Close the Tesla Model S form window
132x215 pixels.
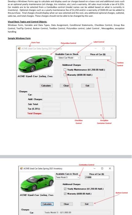[x=110, y=168]
